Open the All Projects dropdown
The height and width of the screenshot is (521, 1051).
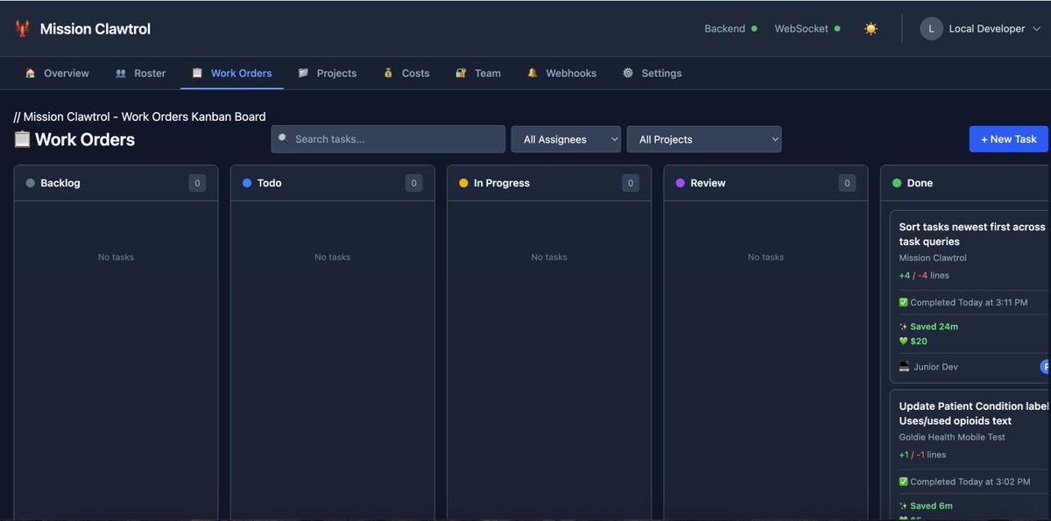click(704, 139)
